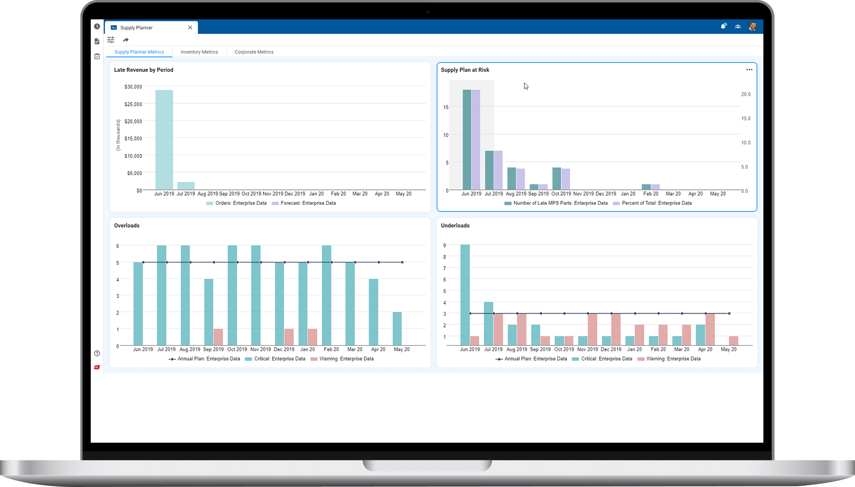This screenshot has height=487, width=855.
Task: Switch to the Inventory Metrics tab
Action: click(x=199, y=52)
